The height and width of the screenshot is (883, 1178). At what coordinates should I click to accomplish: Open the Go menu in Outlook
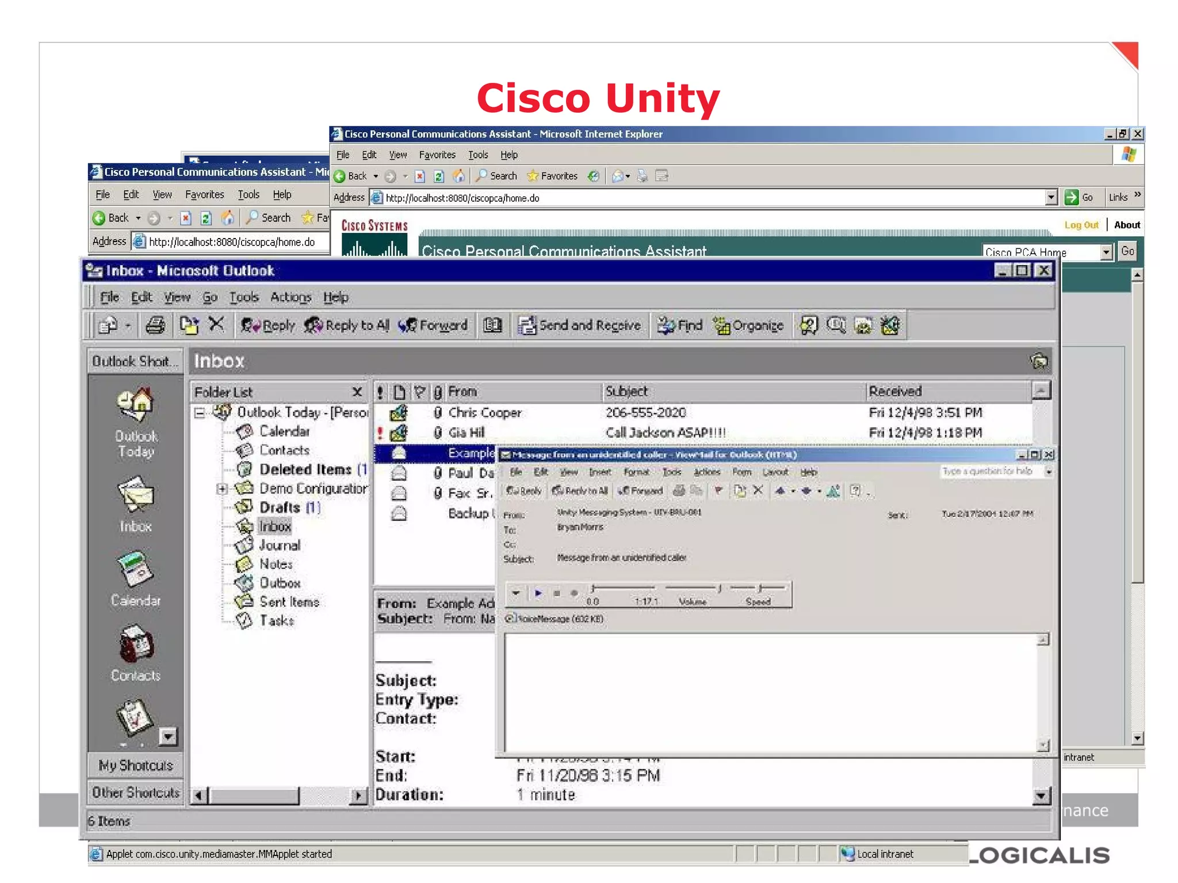coord(210,297)
